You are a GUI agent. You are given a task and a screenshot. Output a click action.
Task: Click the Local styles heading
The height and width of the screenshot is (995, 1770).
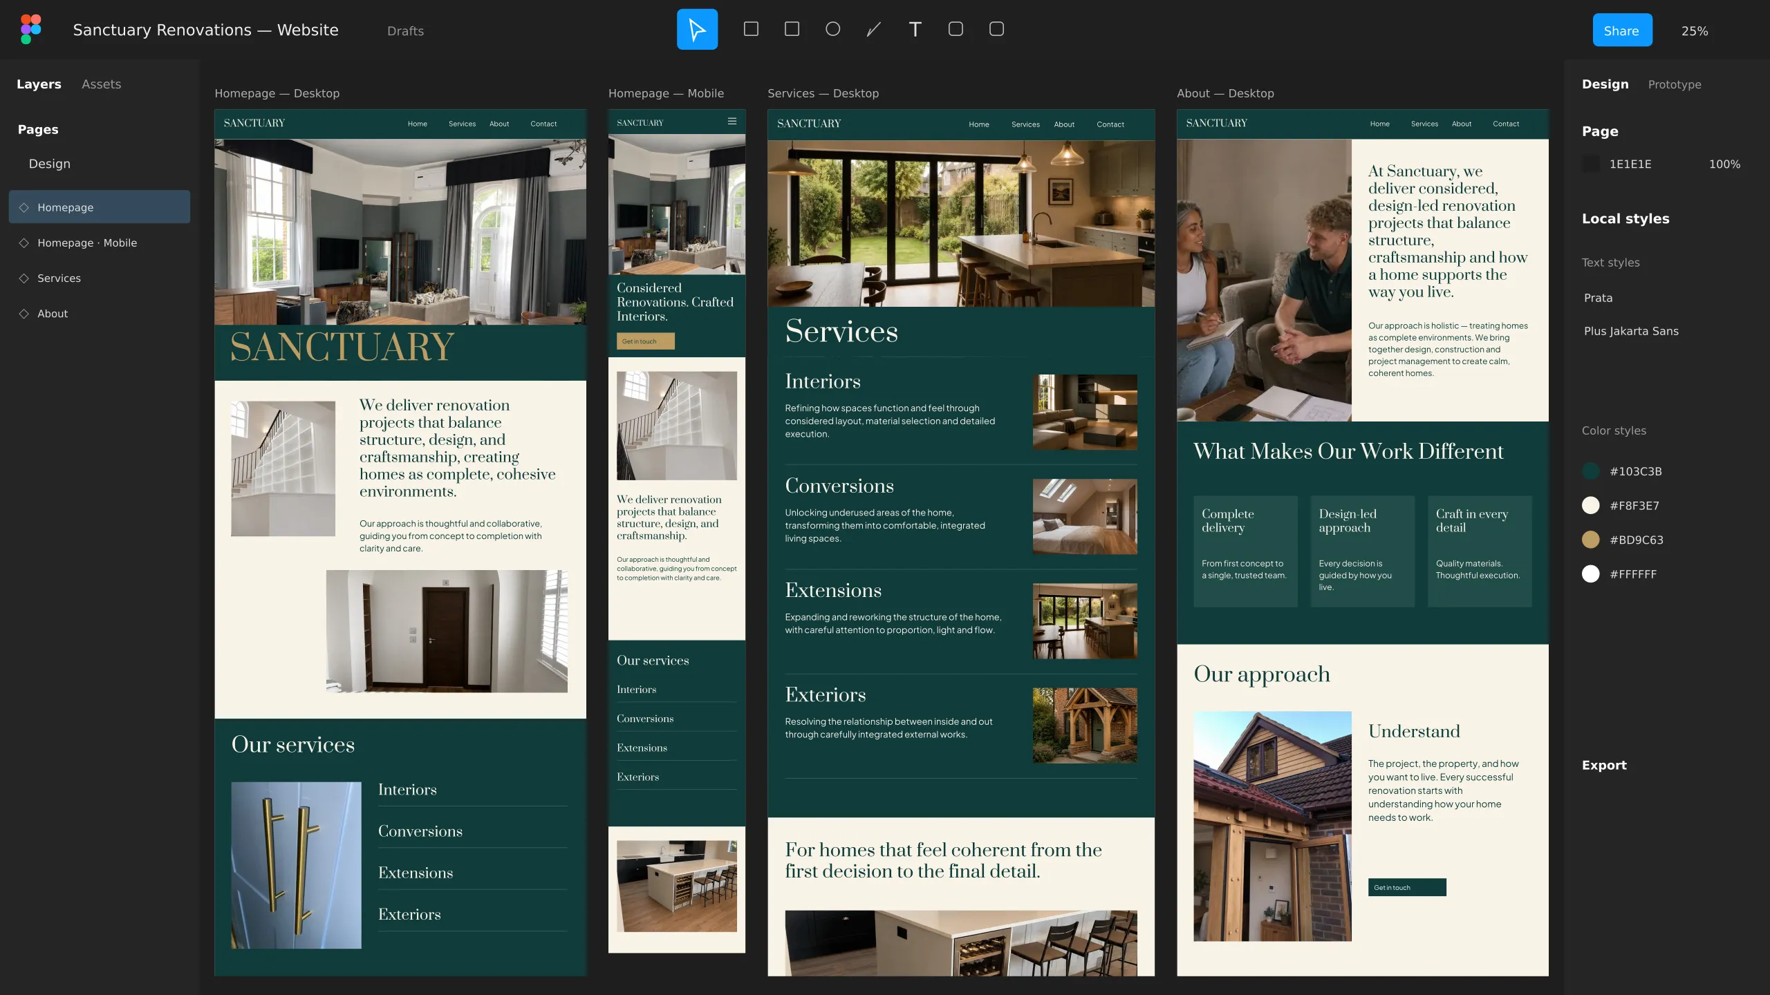[1625, 218]
